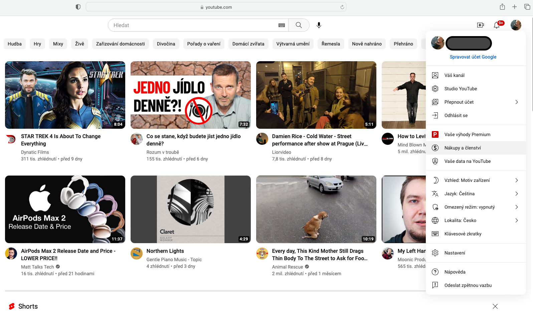Expand Vzhled: Motiv zařízení submenu
This screenshot has height=313, width=533.
pyautogui.click(x=476, y=180)
